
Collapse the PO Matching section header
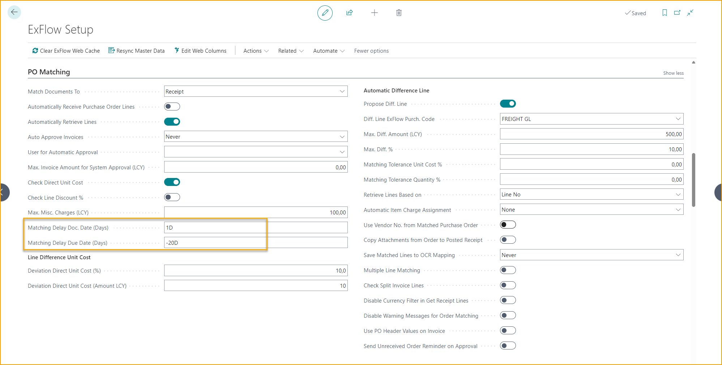(x=49, y=72)
